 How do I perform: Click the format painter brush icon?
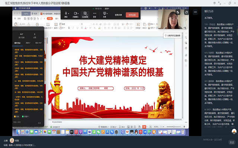point(29,24)
